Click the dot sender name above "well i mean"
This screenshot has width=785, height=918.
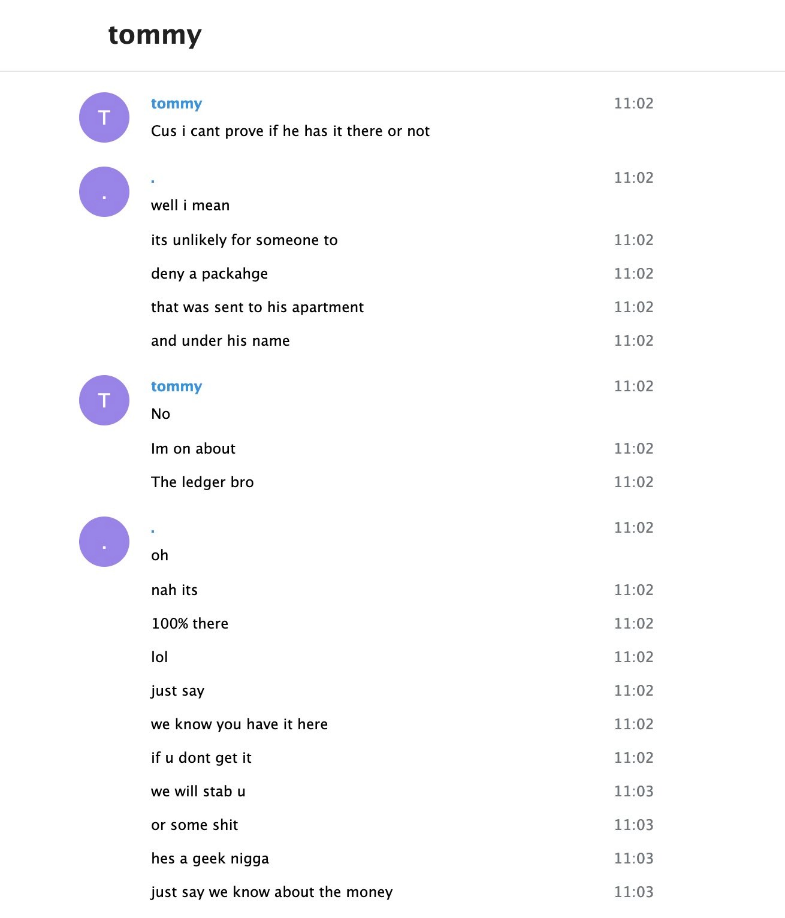(153, 179)
